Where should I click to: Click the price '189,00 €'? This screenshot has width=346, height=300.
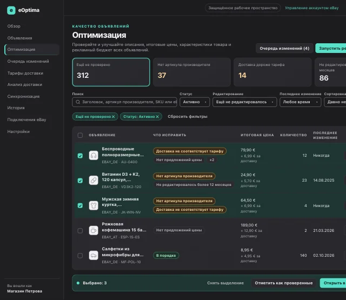point(249,225)
